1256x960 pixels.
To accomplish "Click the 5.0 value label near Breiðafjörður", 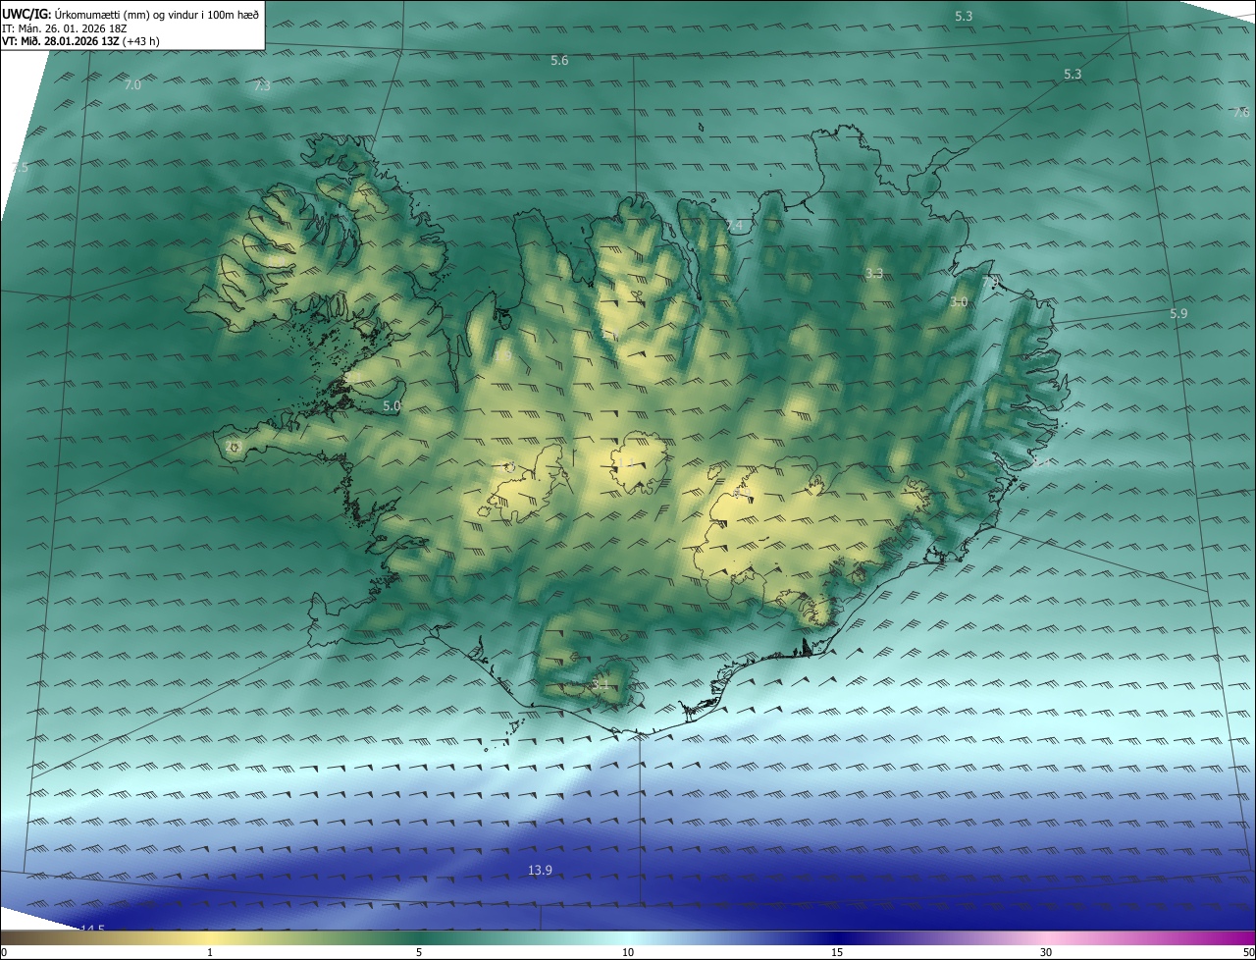I will point(392,405).
